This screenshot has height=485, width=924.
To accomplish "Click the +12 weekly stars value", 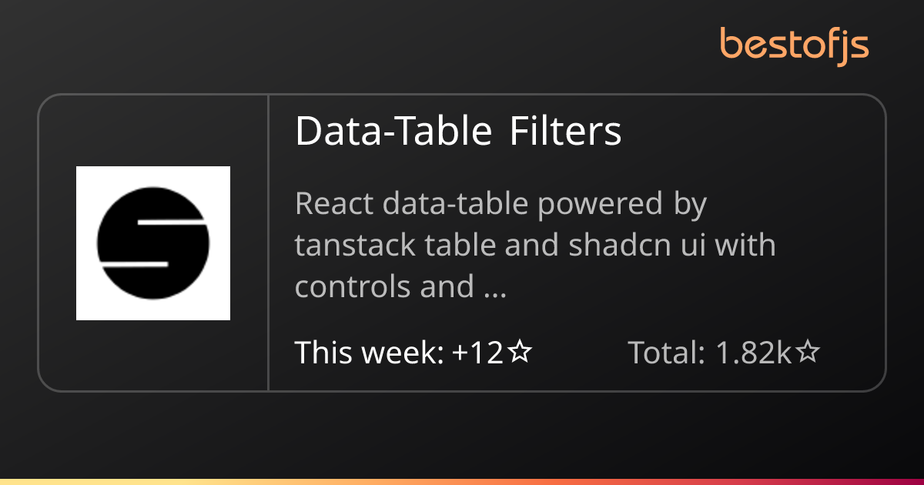I will (477, 353).
